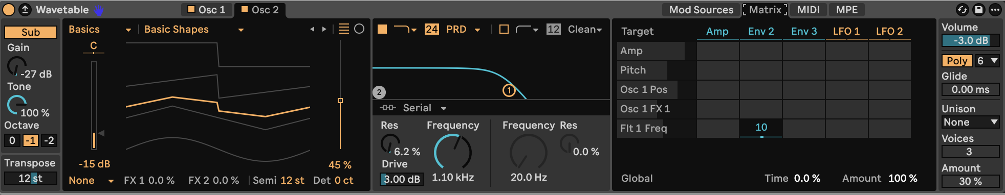Open the Mod Sources tab
Viewport: 1005px width, 195px height.
pos(701,10)
